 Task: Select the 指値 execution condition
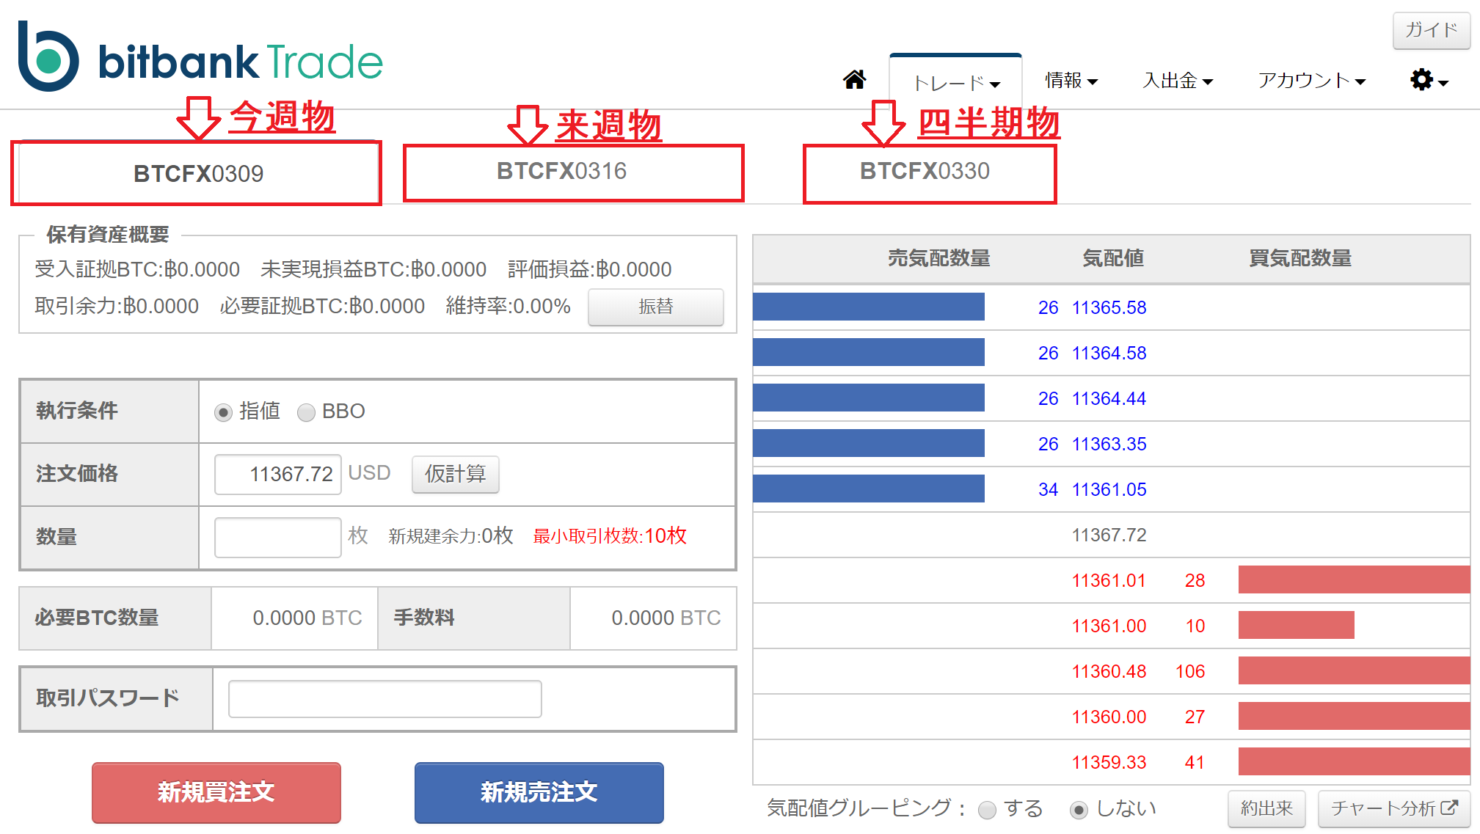223,412
